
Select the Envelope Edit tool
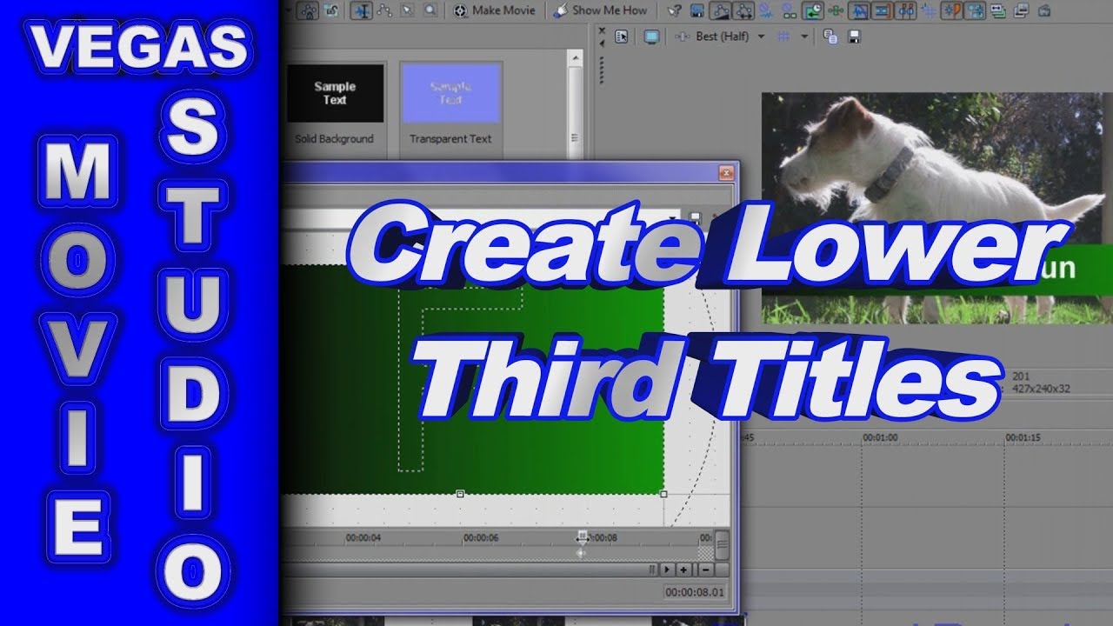(x=384, y=10)
